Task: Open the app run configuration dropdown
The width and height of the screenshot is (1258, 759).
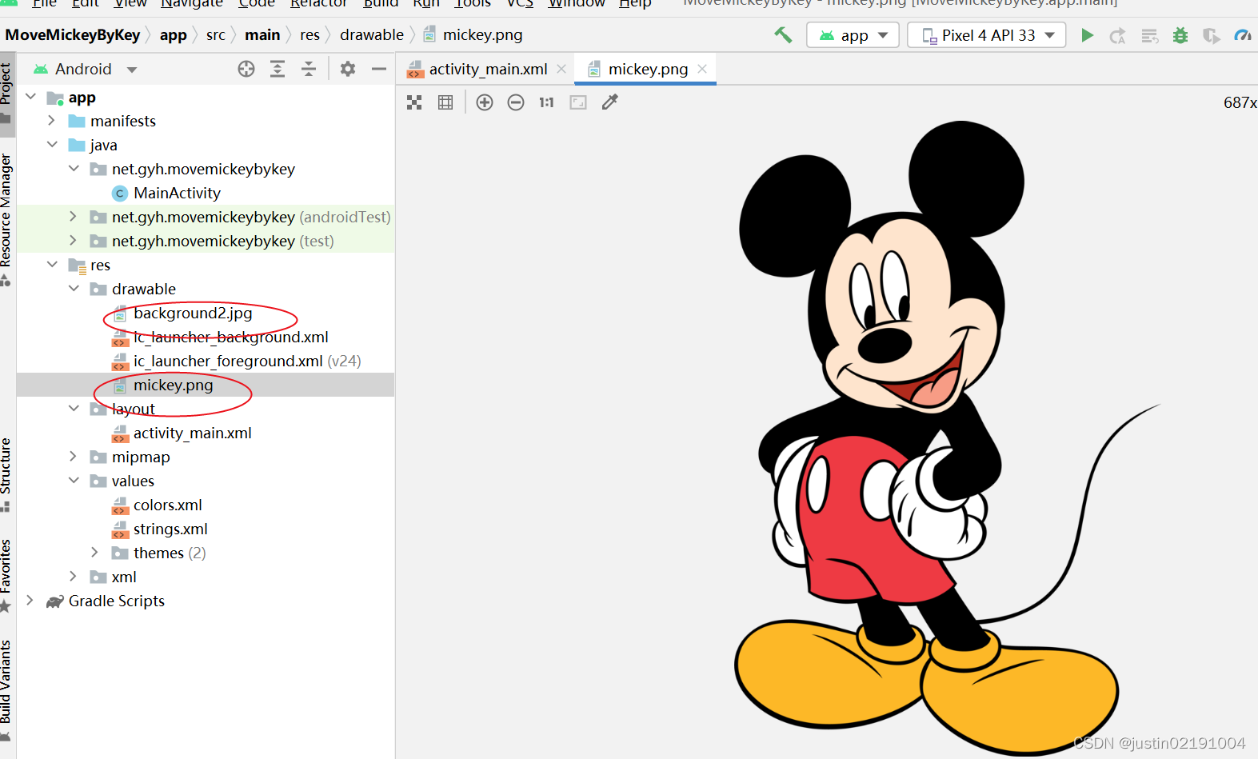Action: coord(853,35)
